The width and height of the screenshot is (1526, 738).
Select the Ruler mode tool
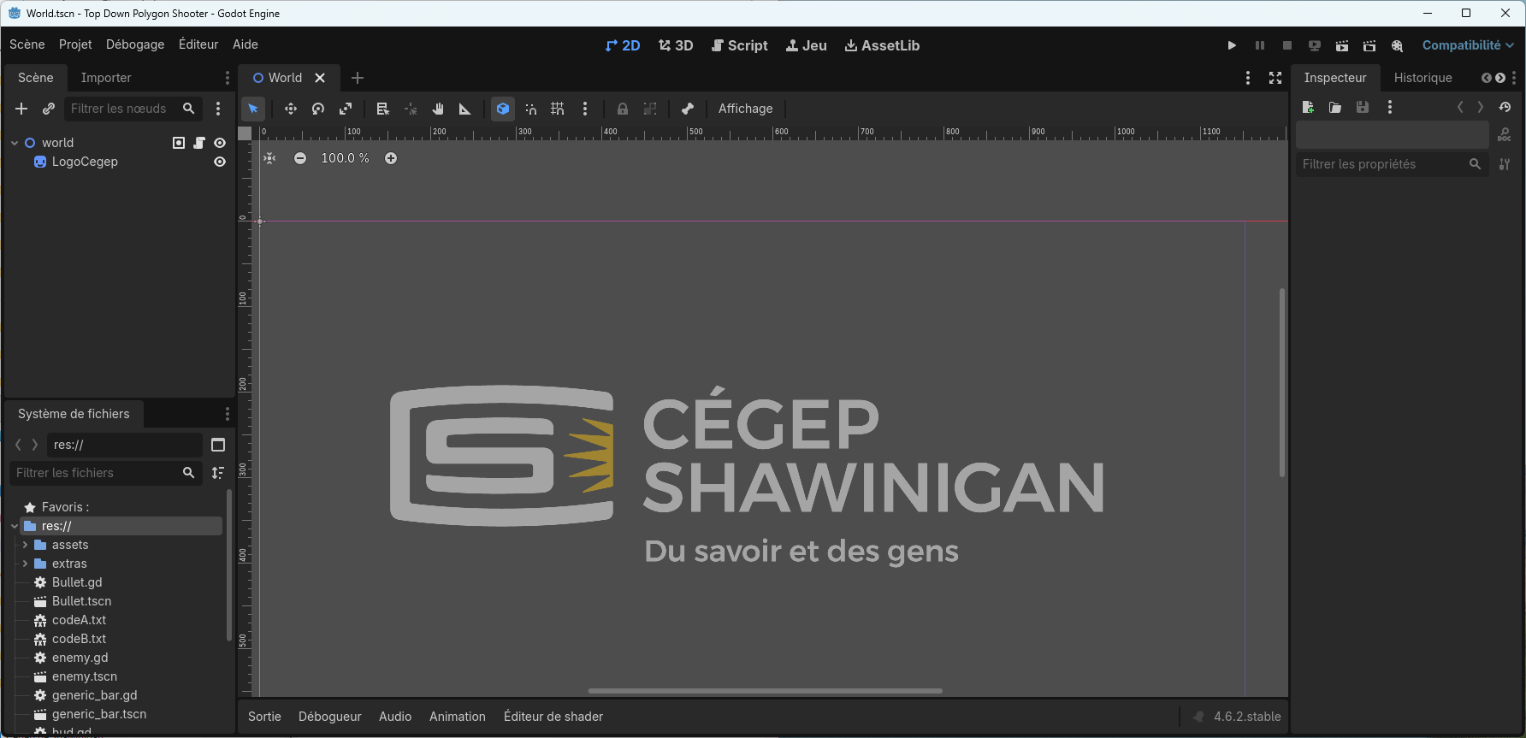pos(465,109)
